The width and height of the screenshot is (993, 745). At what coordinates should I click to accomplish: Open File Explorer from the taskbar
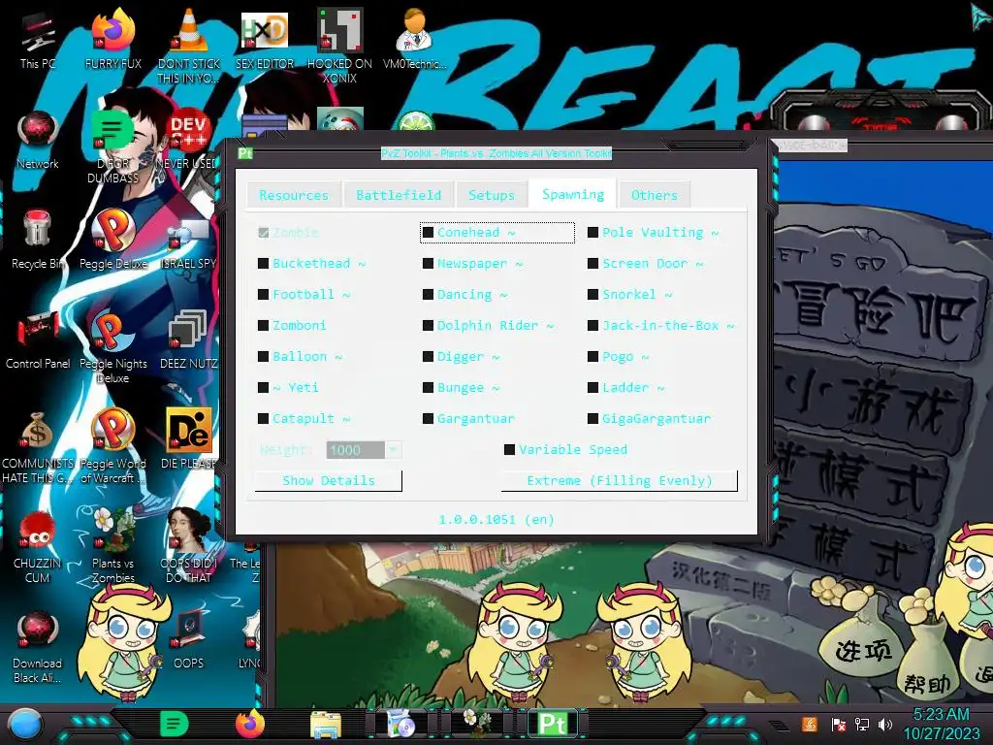[x=326, y=725]
